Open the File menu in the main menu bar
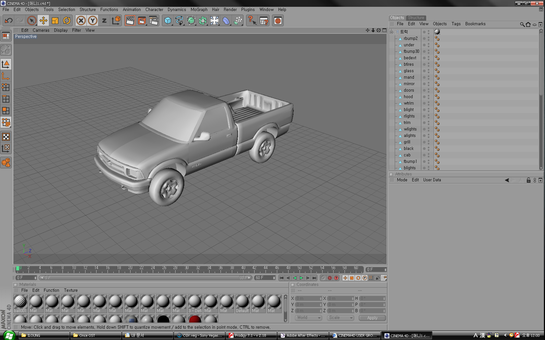This screenshot has height=340, width=545. (x=6, y=10)
